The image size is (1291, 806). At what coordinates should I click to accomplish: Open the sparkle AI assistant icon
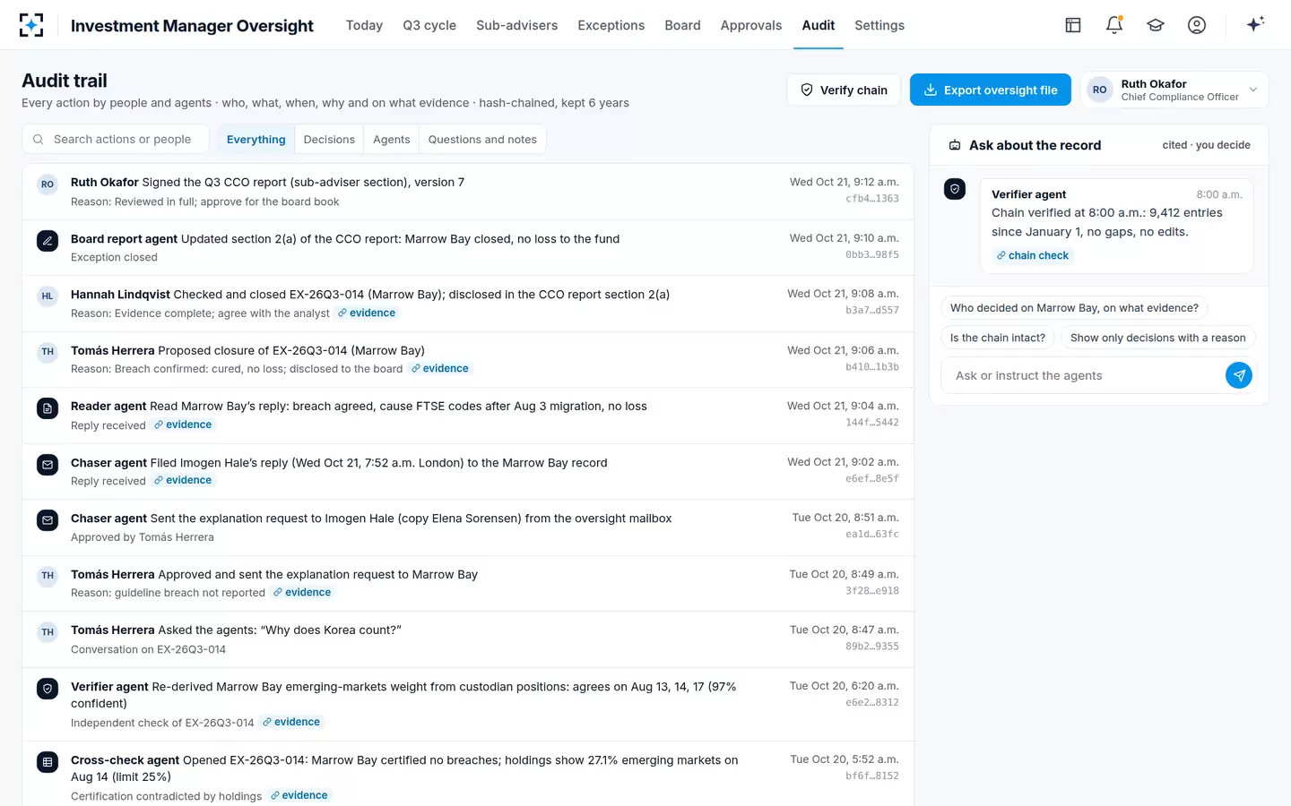tap(1255, 24)
